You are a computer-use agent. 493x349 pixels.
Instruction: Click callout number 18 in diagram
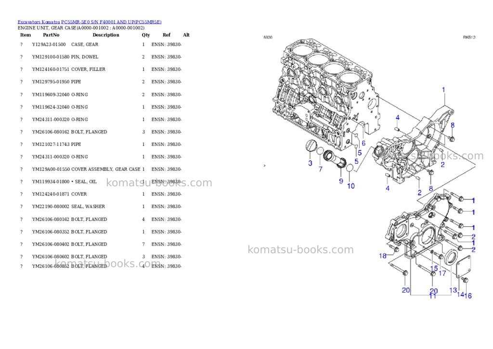383,256
